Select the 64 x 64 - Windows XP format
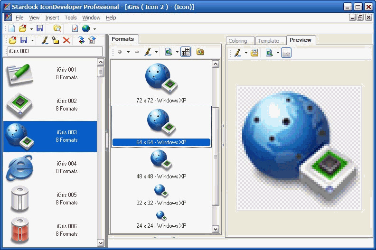 coord(161,127)
